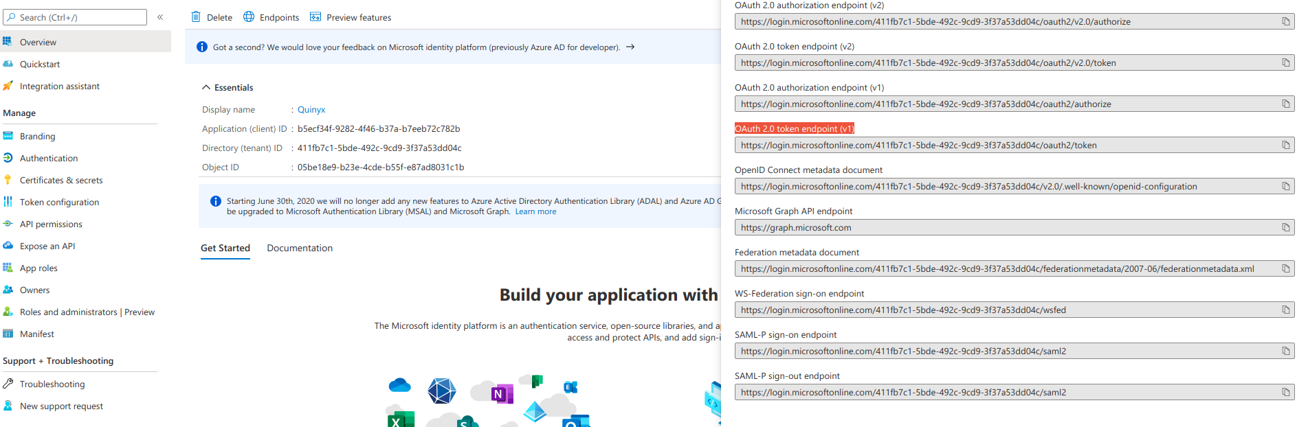Click the Application (client) ID value
Image resolution: width=1308 pixels, height=427 pixels.
point(379,129)
